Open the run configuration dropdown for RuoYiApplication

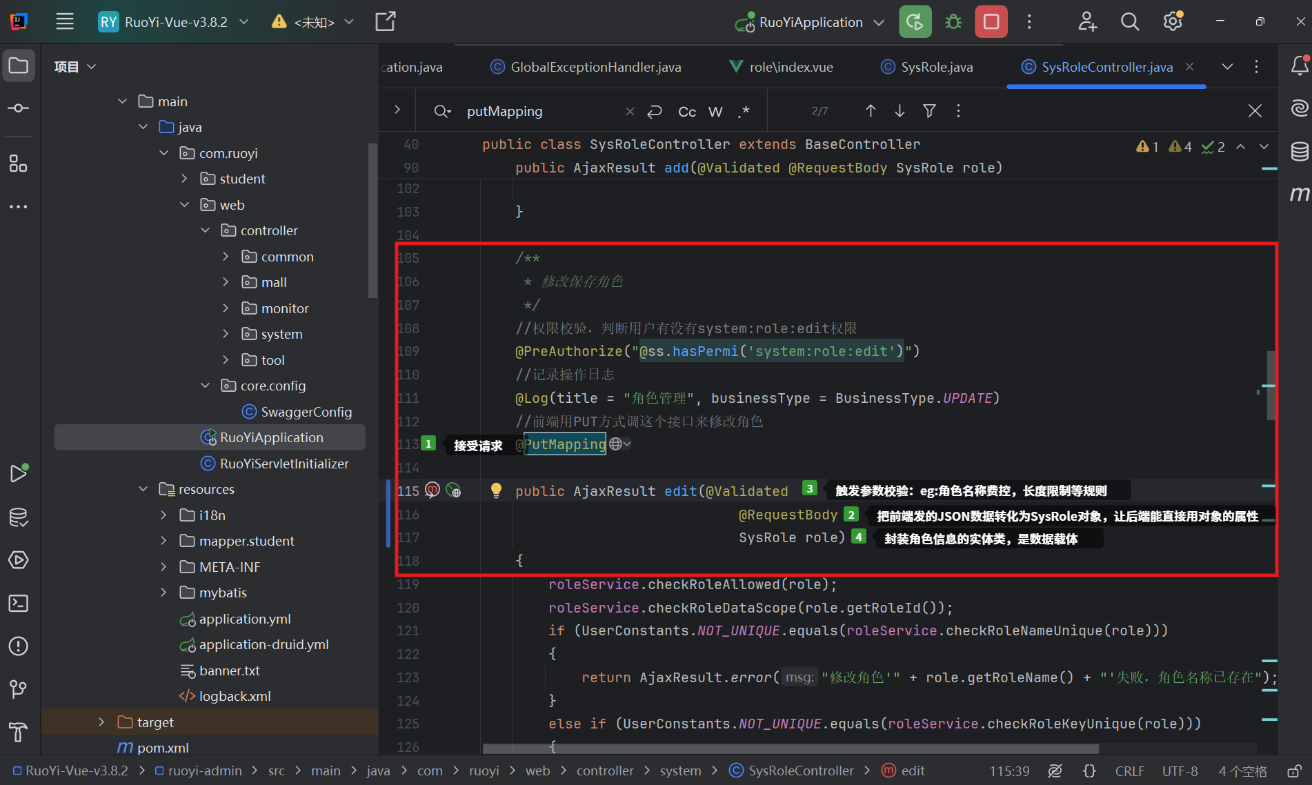[x=810, y=21]
